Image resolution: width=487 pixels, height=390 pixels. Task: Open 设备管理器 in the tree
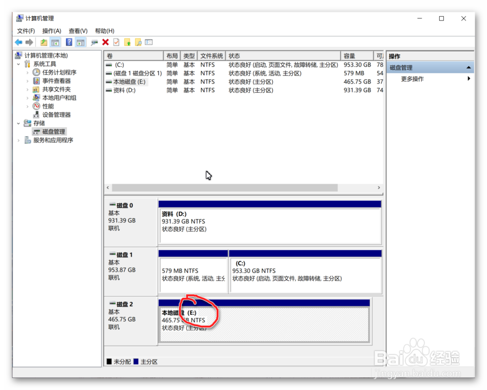(x=56, y=115)
